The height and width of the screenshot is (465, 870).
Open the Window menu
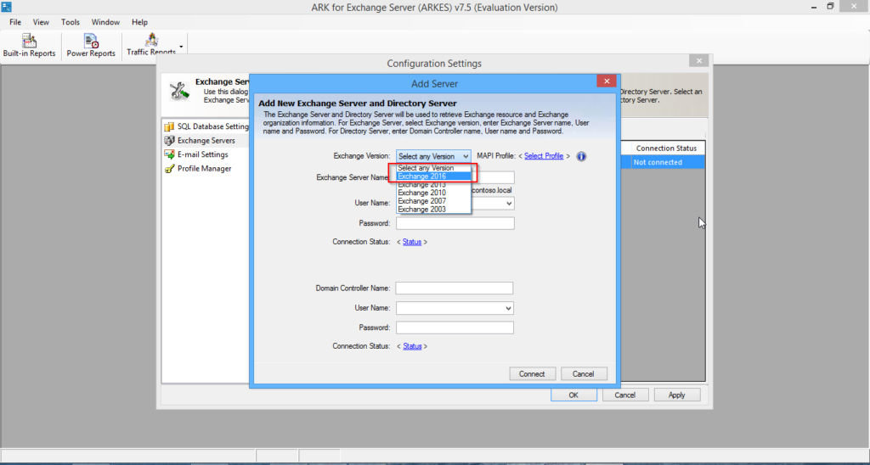105,22
